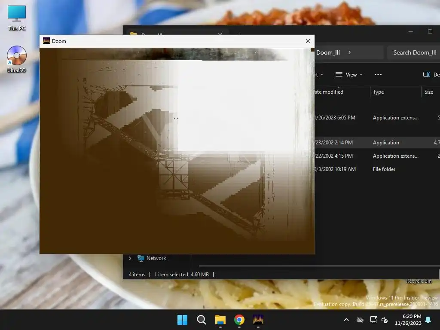The image size is (440, 330).
Task: Open taskbar Search
Action: 201,320
